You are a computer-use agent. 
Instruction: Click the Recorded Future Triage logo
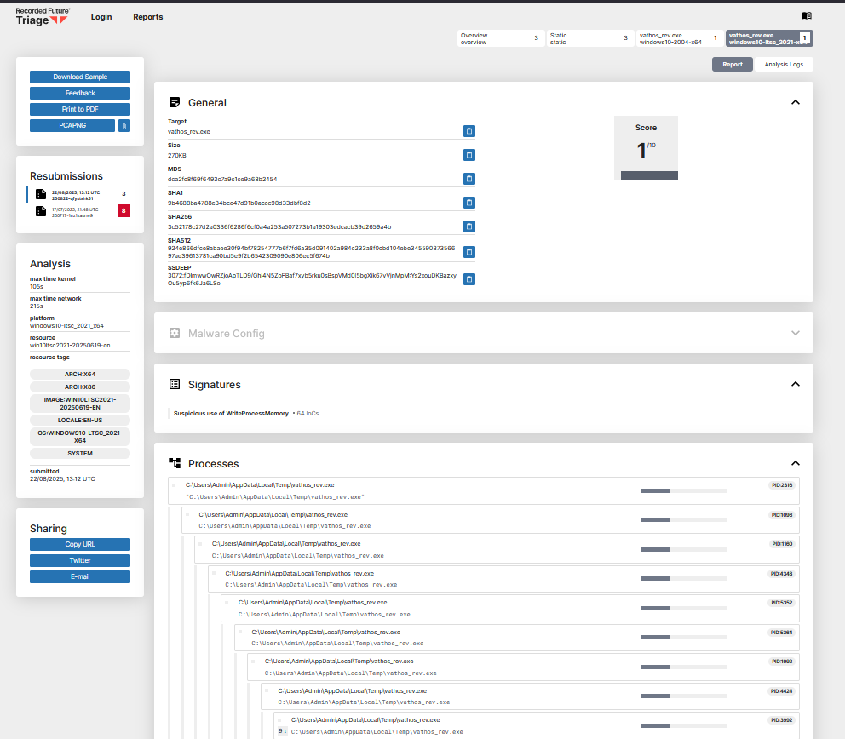tap(43, 17)
